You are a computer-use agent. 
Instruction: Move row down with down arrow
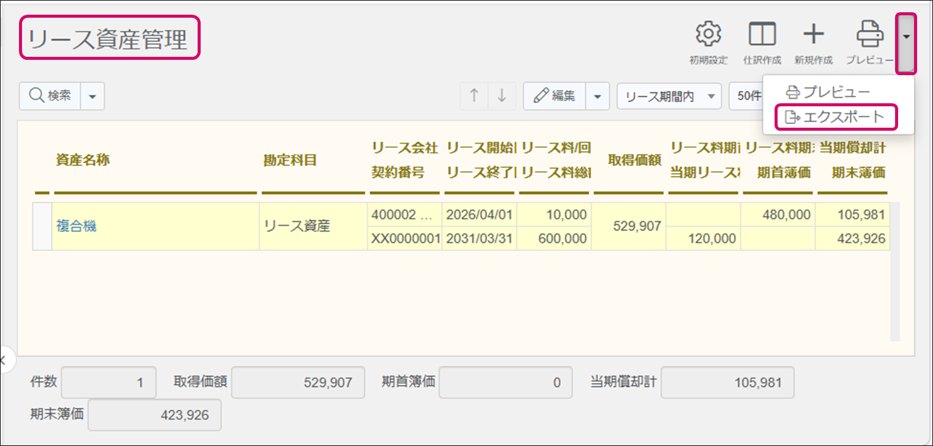click(502, 97)
